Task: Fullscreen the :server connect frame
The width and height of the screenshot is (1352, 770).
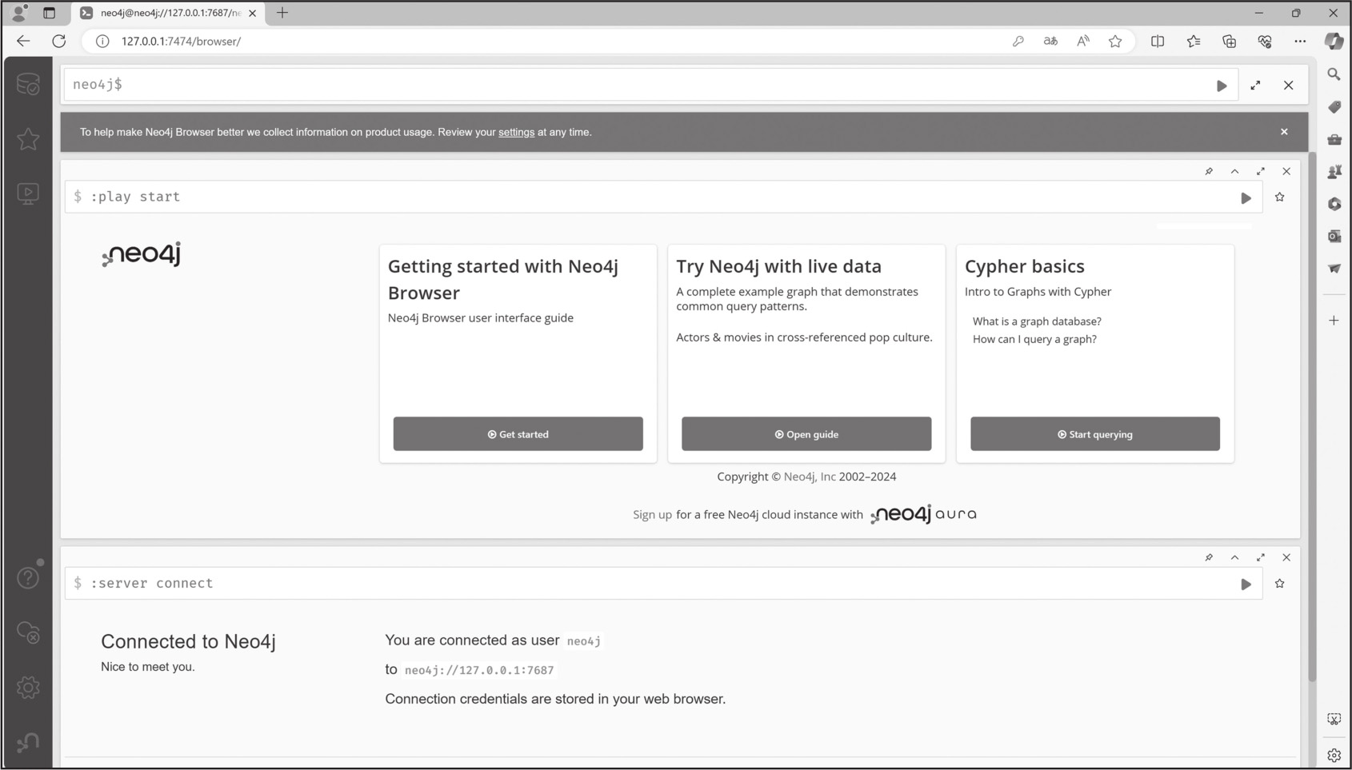Action: [x=1261, y=557]
